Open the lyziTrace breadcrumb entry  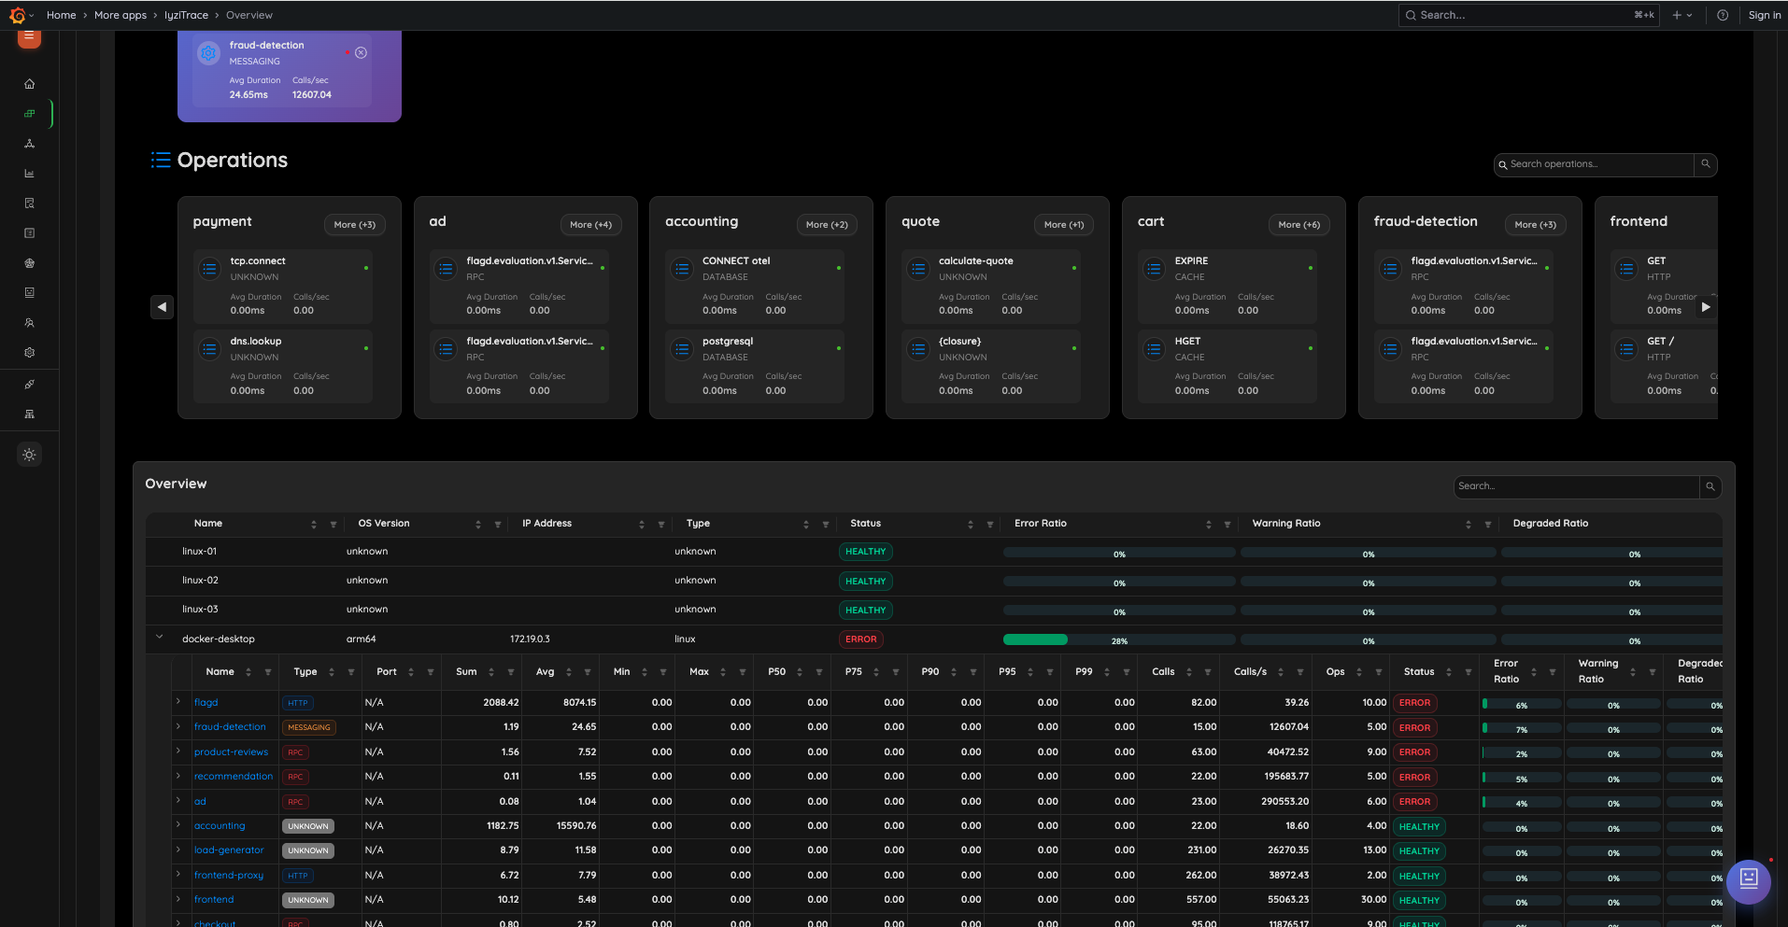pyautogui.click(x=186, y=15)
